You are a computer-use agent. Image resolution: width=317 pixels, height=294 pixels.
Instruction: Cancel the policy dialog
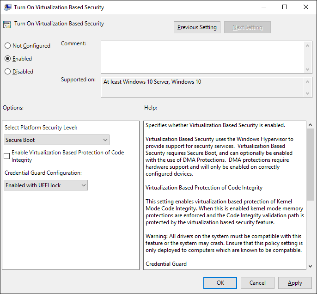(257, 283)
